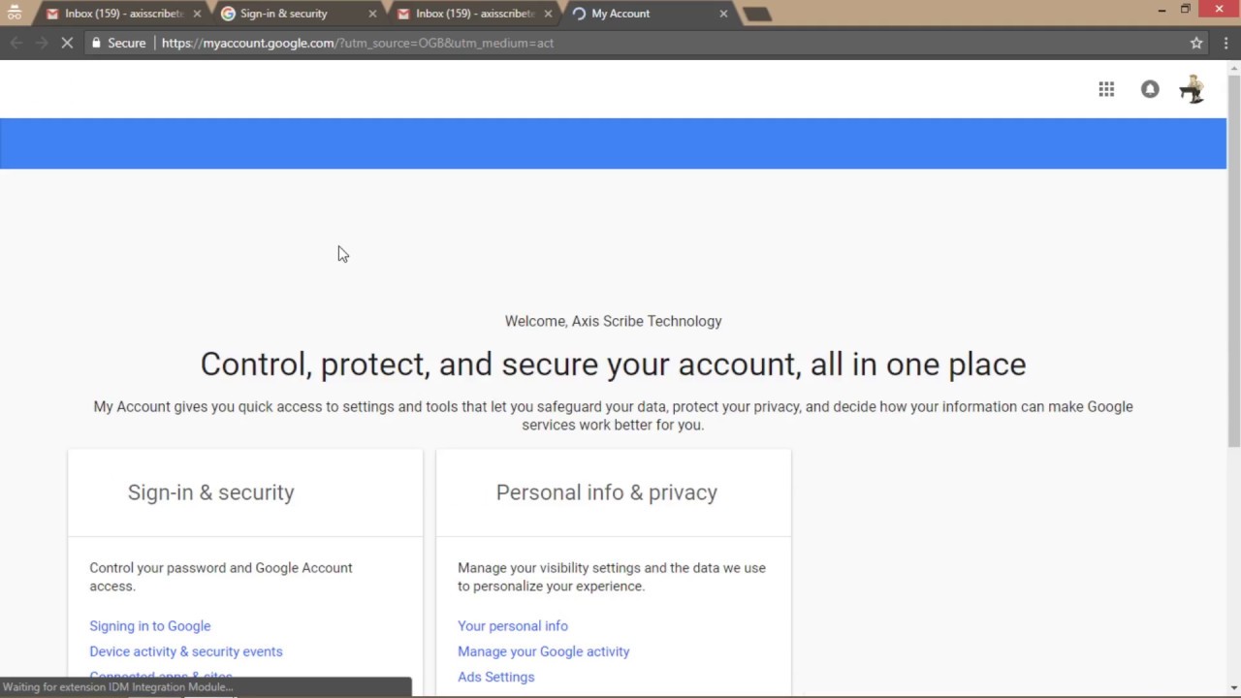Open the Sign-in & security card heading

(x=211, y=492)
